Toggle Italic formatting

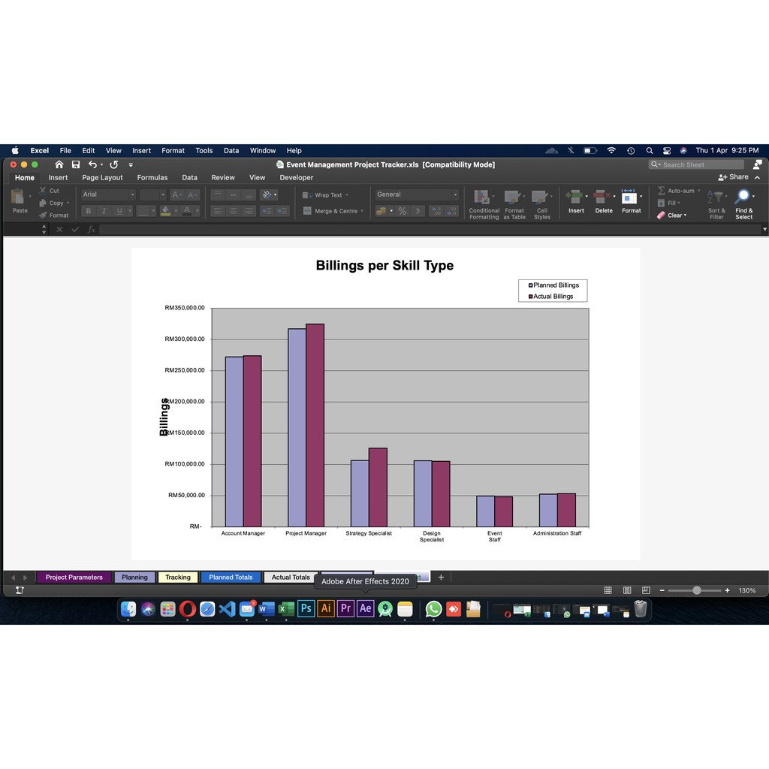(x=104, y=211)
